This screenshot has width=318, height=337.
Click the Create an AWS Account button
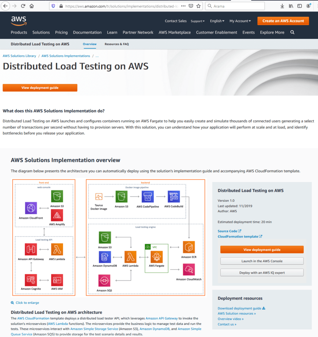click(x=283, y=20)
